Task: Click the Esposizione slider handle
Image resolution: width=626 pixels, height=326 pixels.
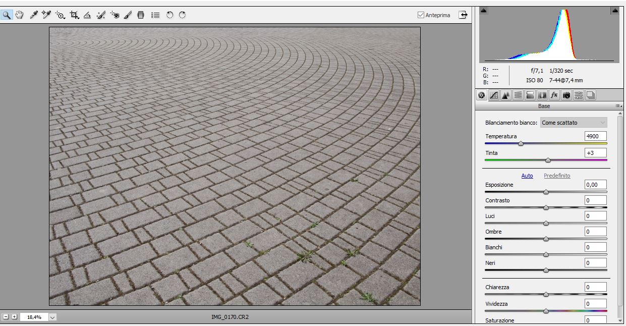Action: 546,192
